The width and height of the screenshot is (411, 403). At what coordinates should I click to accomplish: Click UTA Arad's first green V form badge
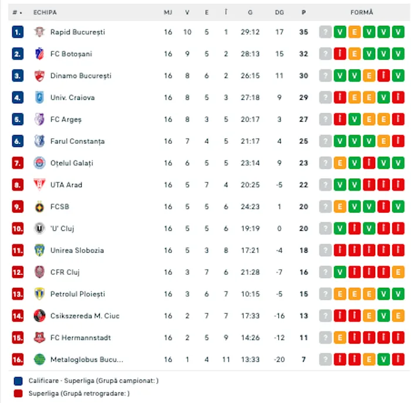(340, 185)
